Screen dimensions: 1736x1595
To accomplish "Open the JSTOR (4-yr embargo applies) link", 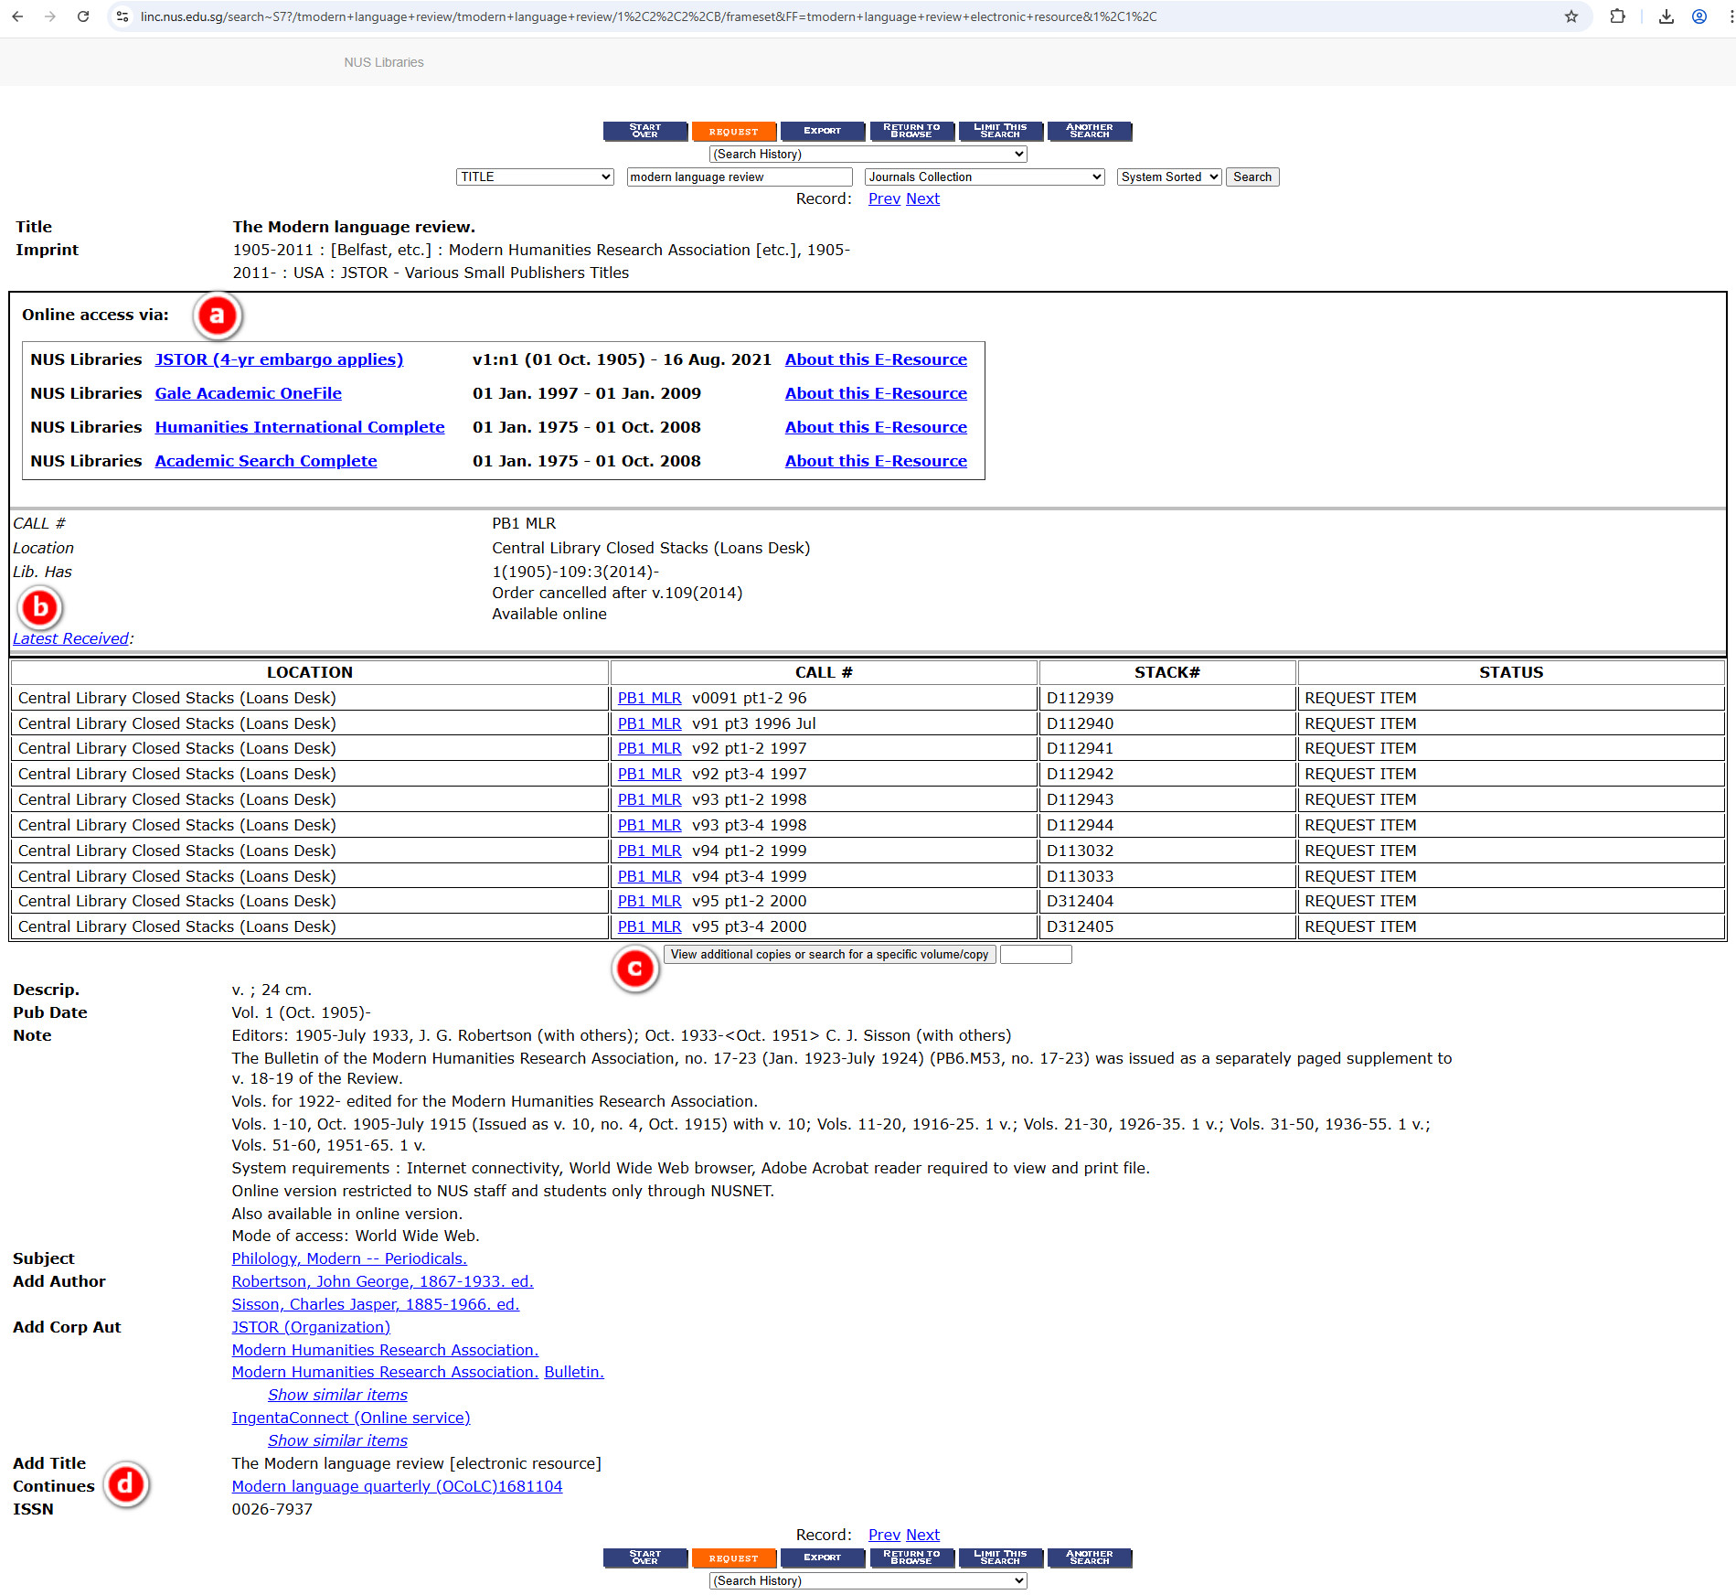I will click(x=279, y=359).
